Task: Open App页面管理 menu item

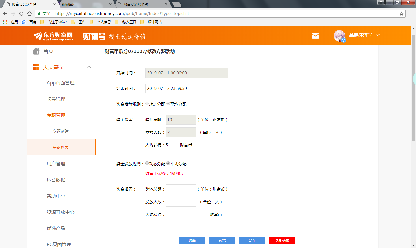Action: coord(61,83)
